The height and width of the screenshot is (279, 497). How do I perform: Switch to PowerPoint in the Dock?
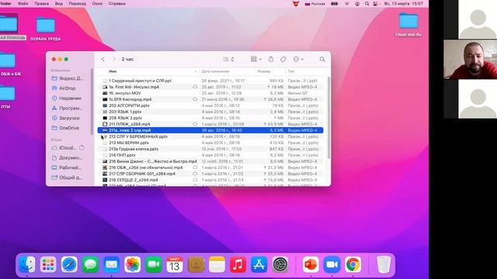[311, 264]
